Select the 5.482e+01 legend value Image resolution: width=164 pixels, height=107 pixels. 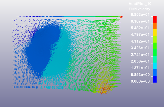click(x=140, y=28)
